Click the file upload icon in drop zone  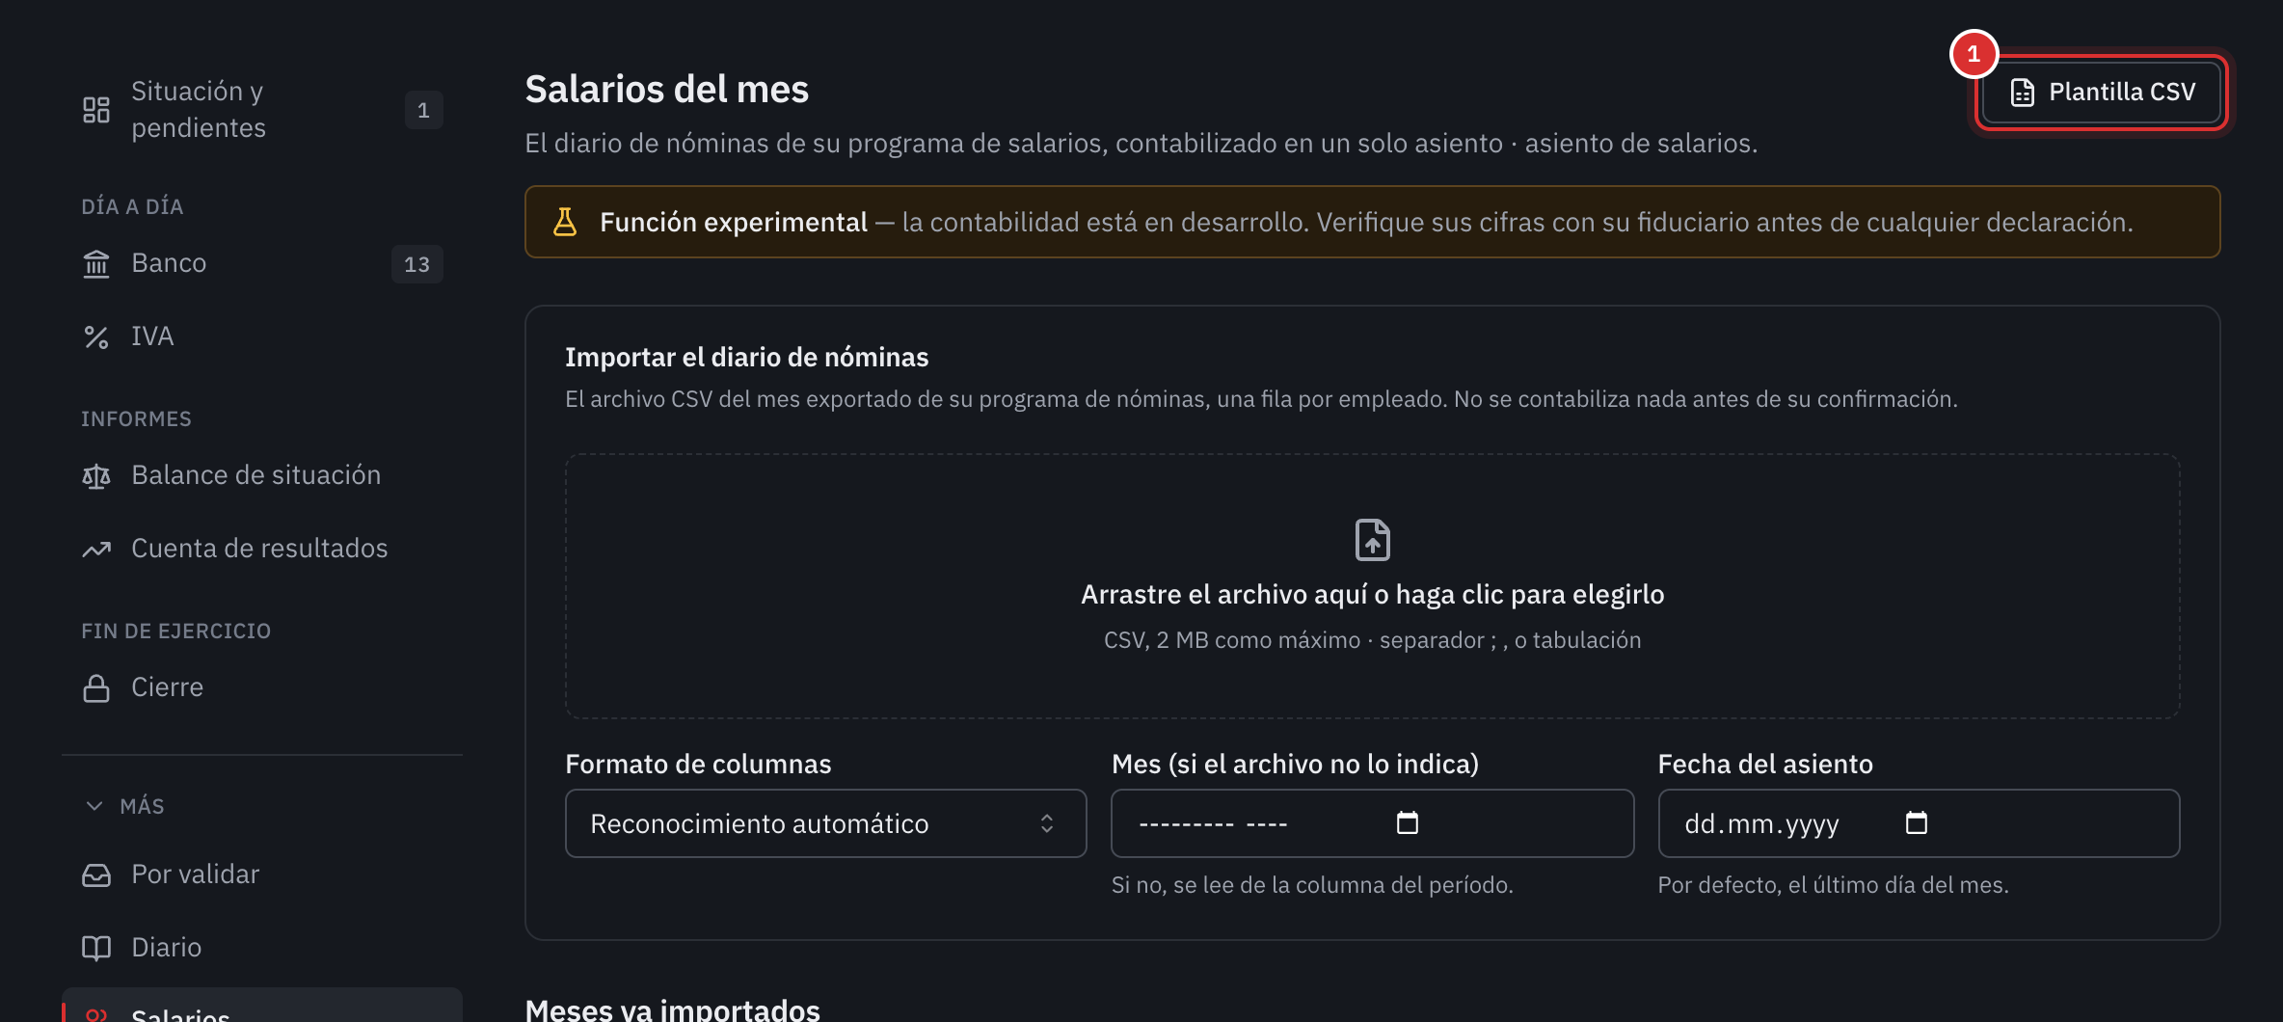coord(1372,539)
